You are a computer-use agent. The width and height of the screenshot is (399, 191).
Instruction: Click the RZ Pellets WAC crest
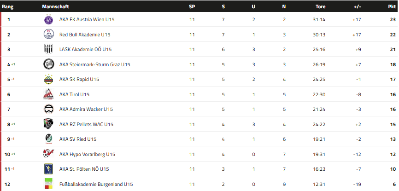click(x=48, y=124)
